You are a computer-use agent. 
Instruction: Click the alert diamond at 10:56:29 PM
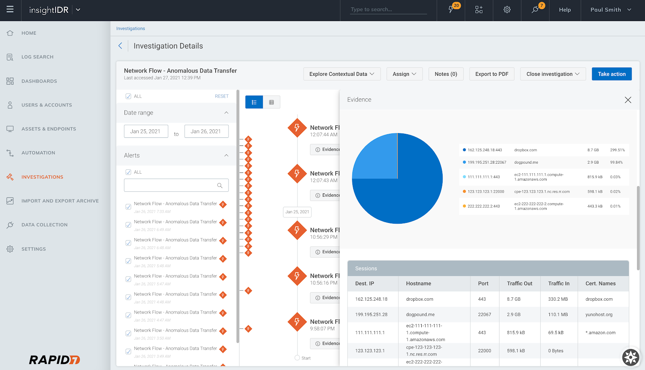(x=297, y=230)
